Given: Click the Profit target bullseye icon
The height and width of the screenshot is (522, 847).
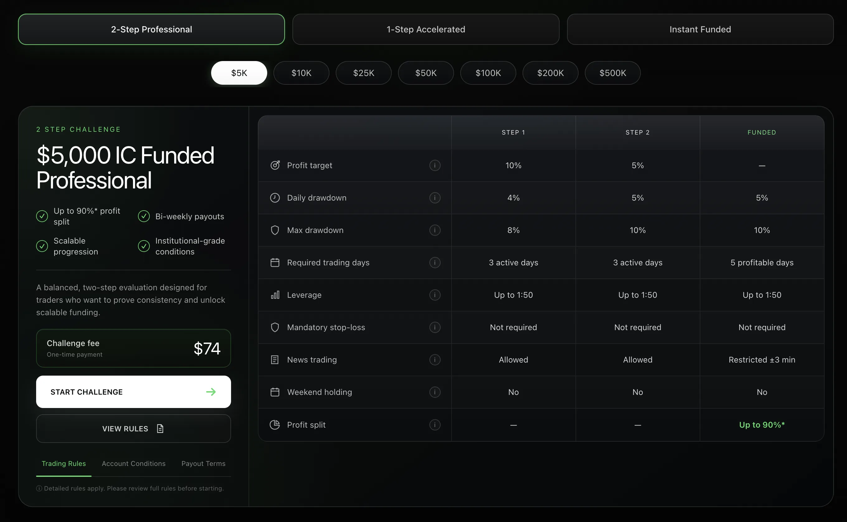Looking at the screenshot, I should coord(275,165).
